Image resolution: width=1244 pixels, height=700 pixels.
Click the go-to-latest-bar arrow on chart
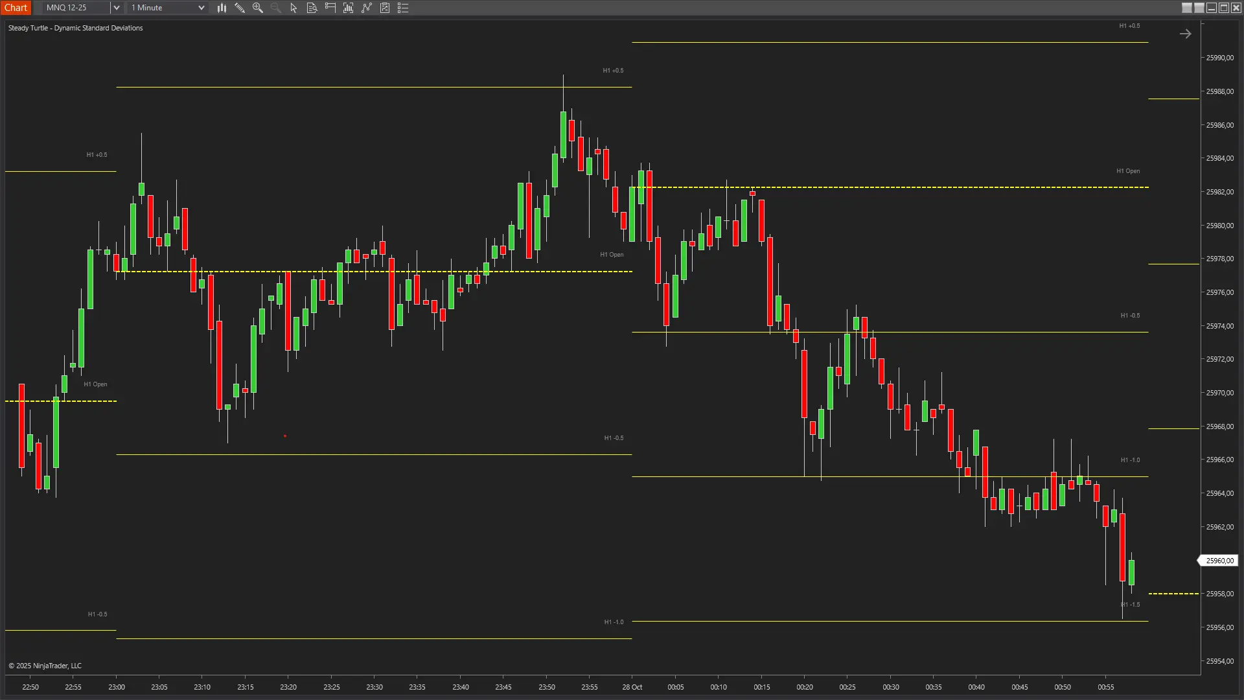pyautogui.click(x=1186, y=33)
